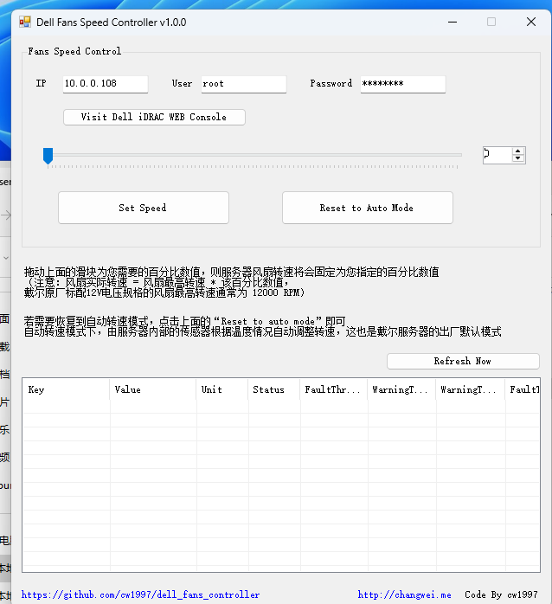Sort table by Value column header
Viewport: 552px width, 604px height.
coord(153,389)
